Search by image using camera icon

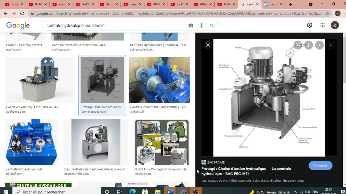coord(191,26)
